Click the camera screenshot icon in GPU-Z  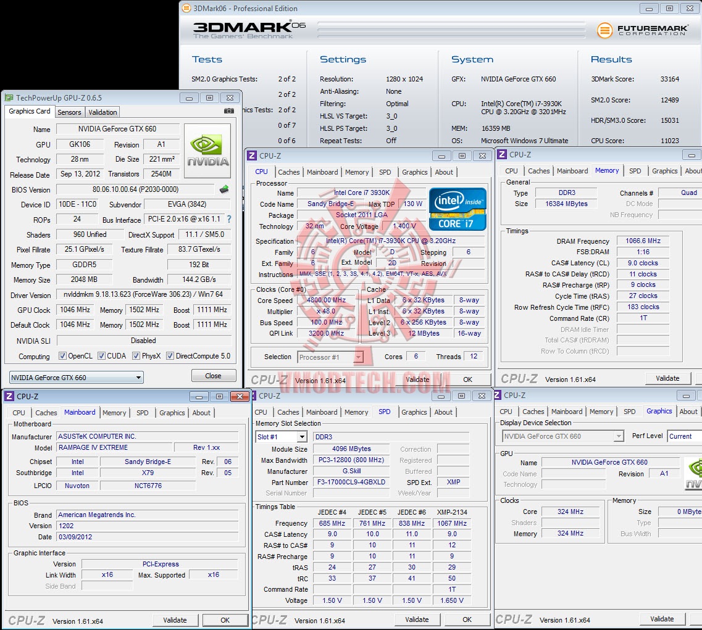(228, 111)
